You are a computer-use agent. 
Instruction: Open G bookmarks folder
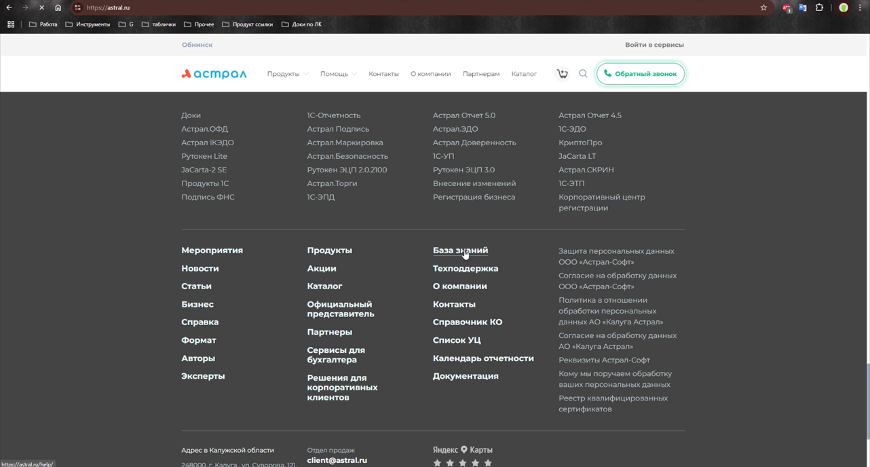pos(126,24)
